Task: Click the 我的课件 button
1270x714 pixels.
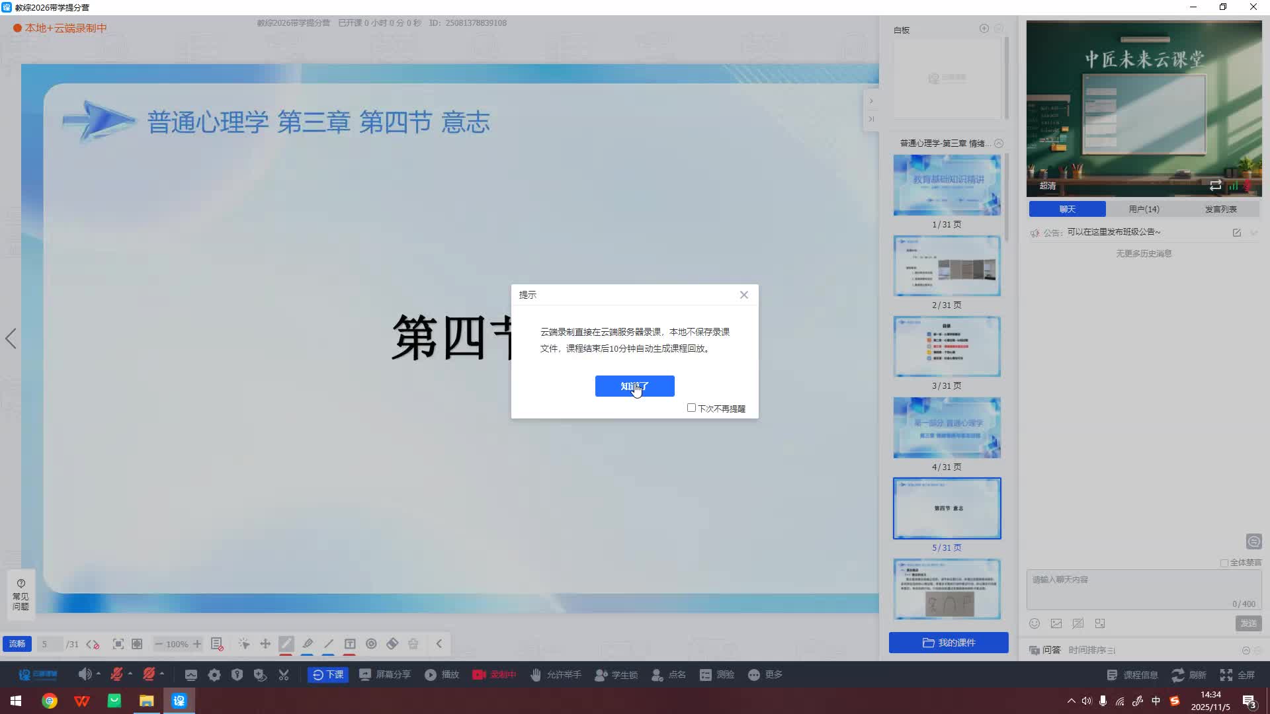Action: coord(948,642)
